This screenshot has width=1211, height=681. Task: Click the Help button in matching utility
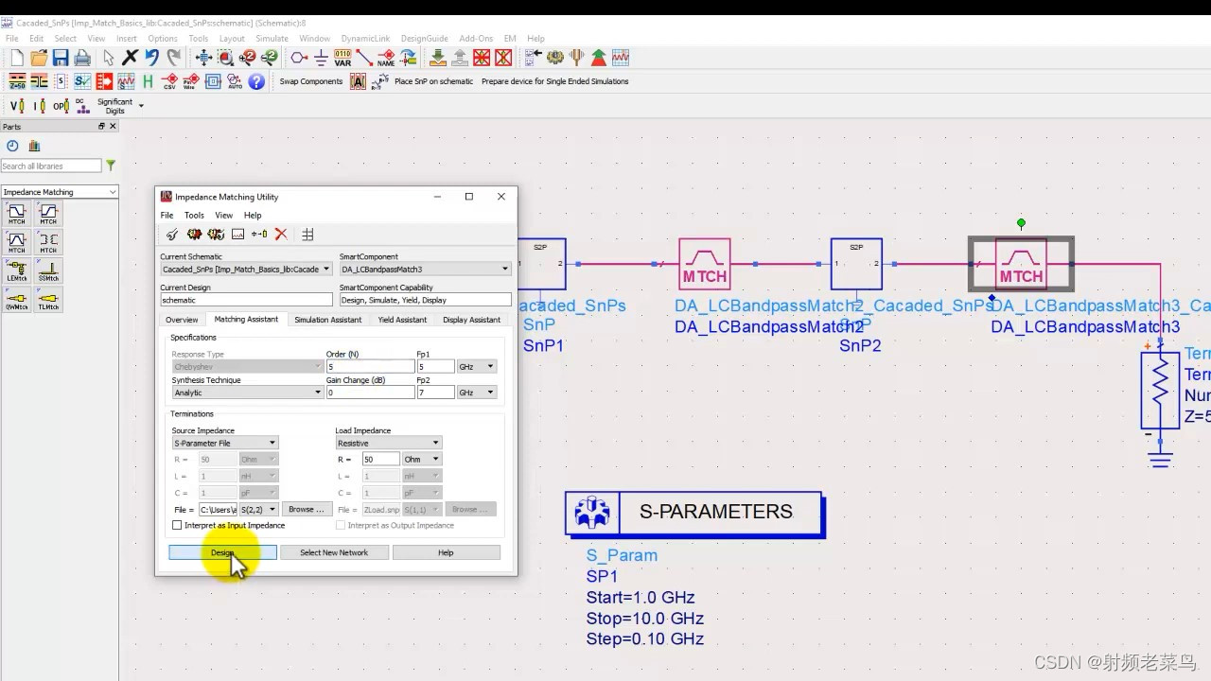[x=446, y=552]
